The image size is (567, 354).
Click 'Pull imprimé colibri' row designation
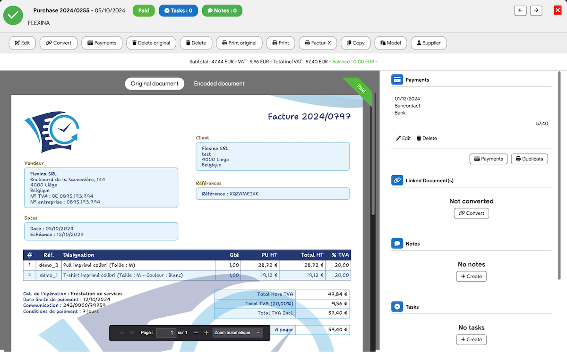[x=99, y=265]
